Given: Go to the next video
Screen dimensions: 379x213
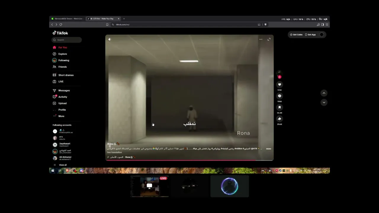Looking at the screenshot, I should [x=324, y=102].
